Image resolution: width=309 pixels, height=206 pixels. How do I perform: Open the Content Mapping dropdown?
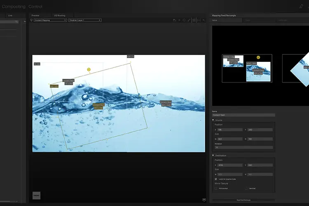50,20
